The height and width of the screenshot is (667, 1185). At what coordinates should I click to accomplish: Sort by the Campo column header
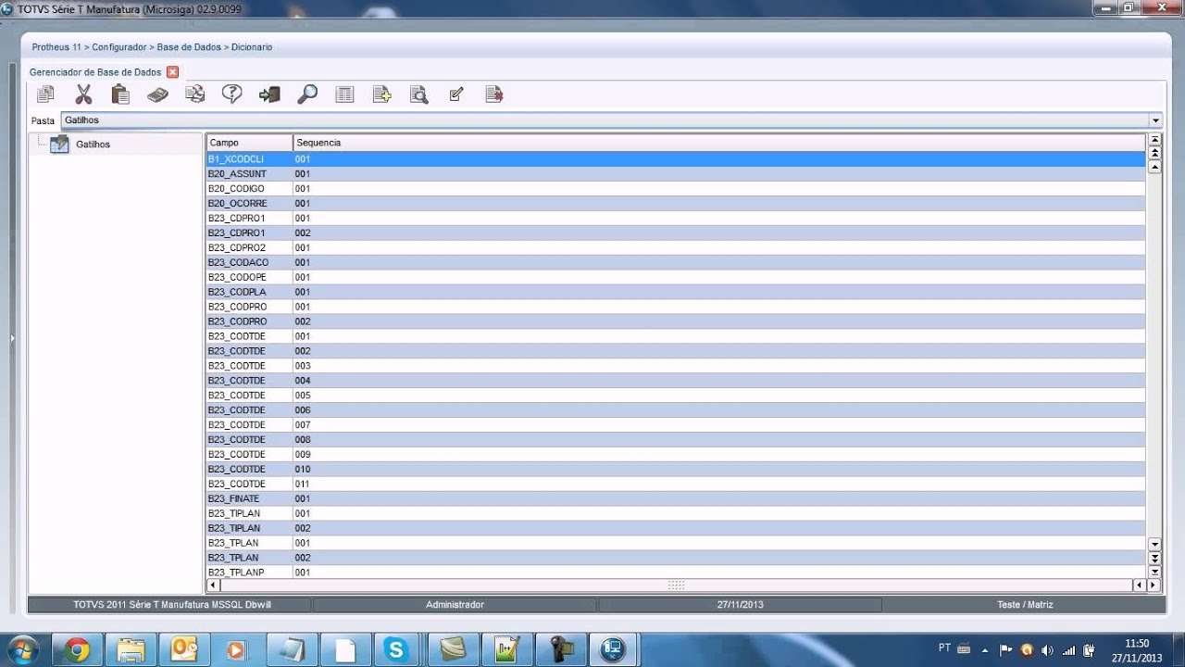[249, 143]
